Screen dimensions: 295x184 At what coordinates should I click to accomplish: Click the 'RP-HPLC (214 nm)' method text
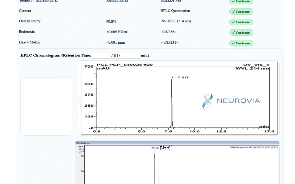tap(176, 21)
